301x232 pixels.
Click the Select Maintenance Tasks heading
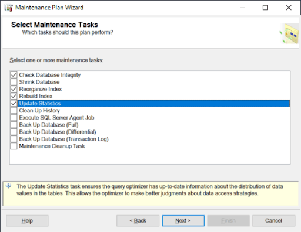pos(55,25)
